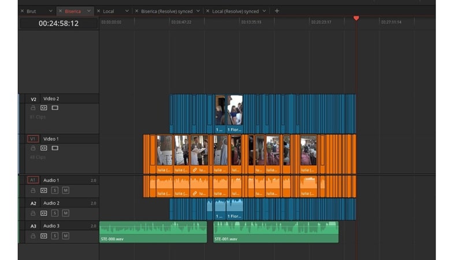Click the Video 1 track name

(51, 139)
